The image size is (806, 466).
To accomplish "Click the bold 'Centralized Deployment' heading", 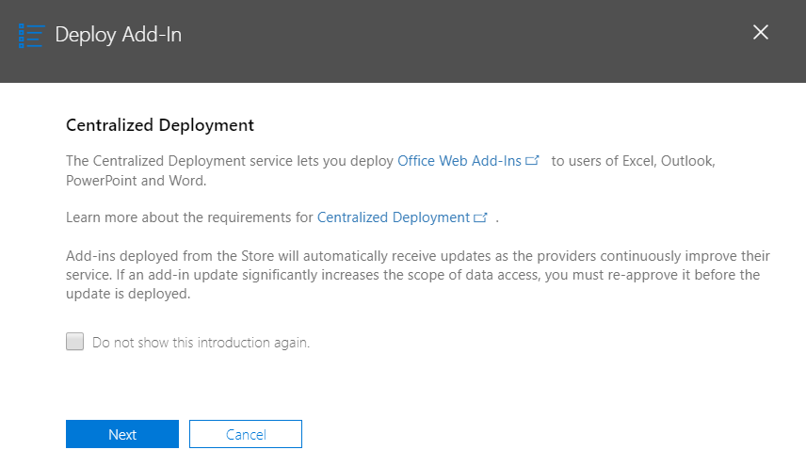I will pos(160,125).
